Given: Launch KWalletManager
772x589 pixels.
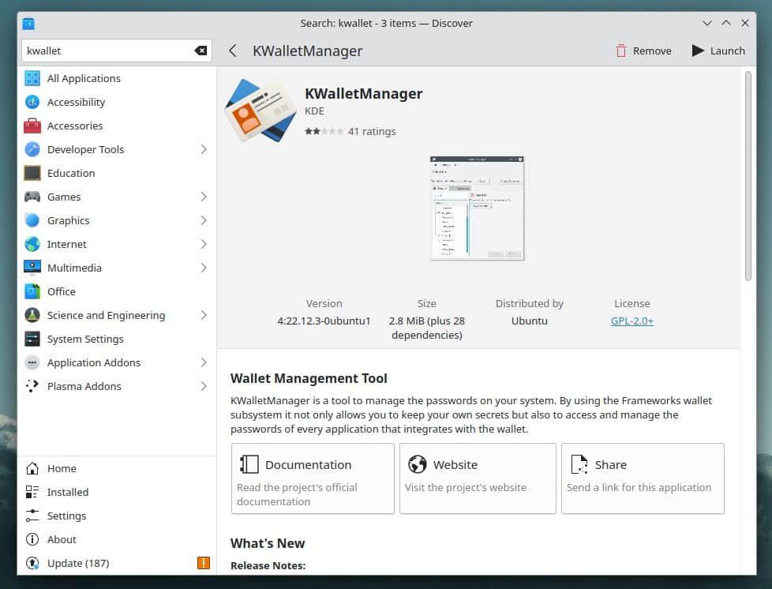Looking at the screenshot, I should 718,51.
